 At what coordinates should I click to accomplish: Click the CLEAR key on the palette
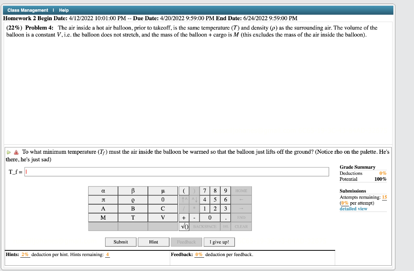click(x=242, y=226)
